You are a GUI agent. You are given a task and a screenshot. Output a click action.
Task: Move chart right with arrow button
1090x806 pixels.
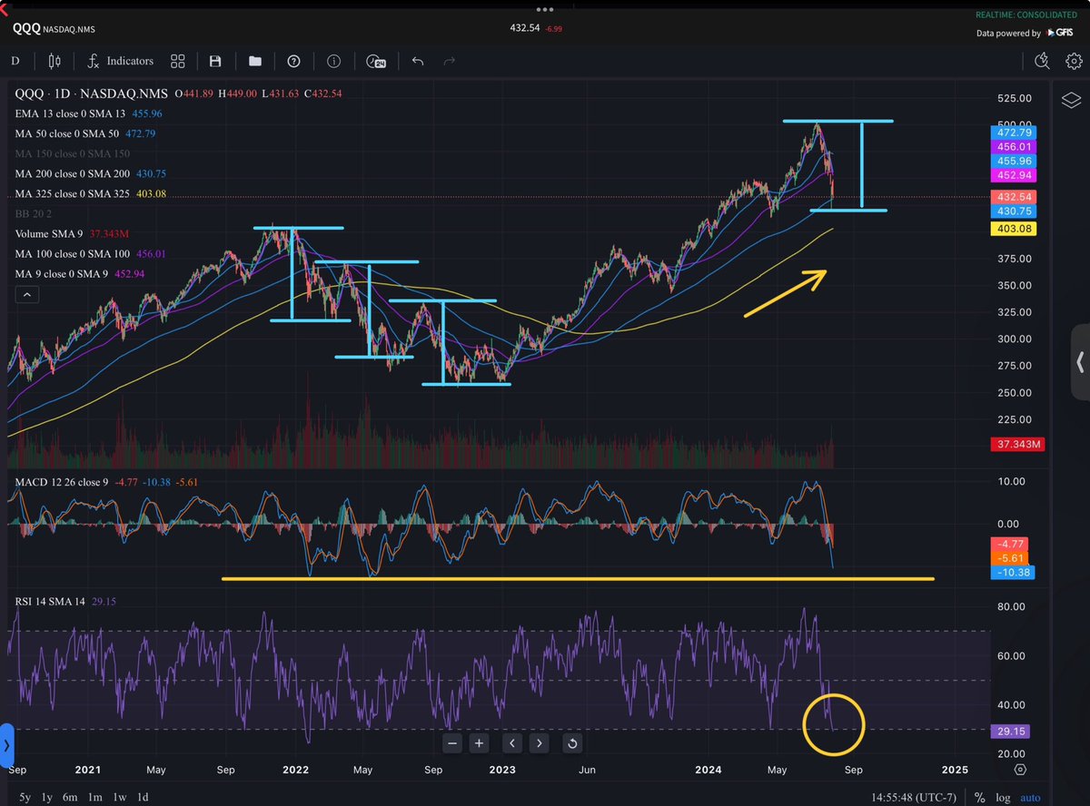coord(540,743)
